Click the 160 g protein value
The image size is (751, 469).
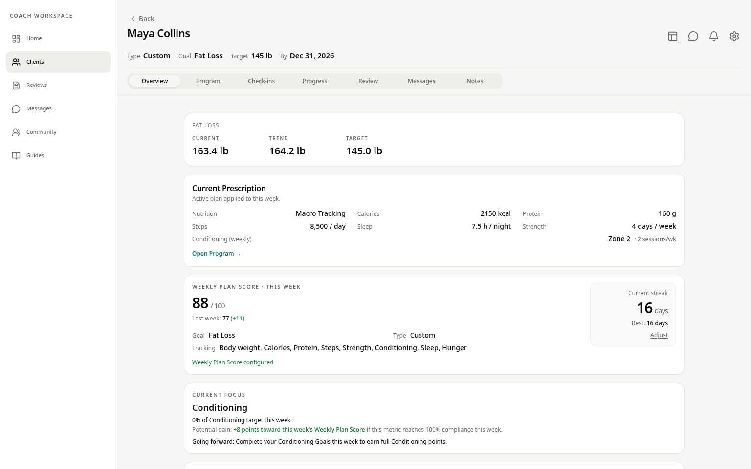(x=667, y=213)
